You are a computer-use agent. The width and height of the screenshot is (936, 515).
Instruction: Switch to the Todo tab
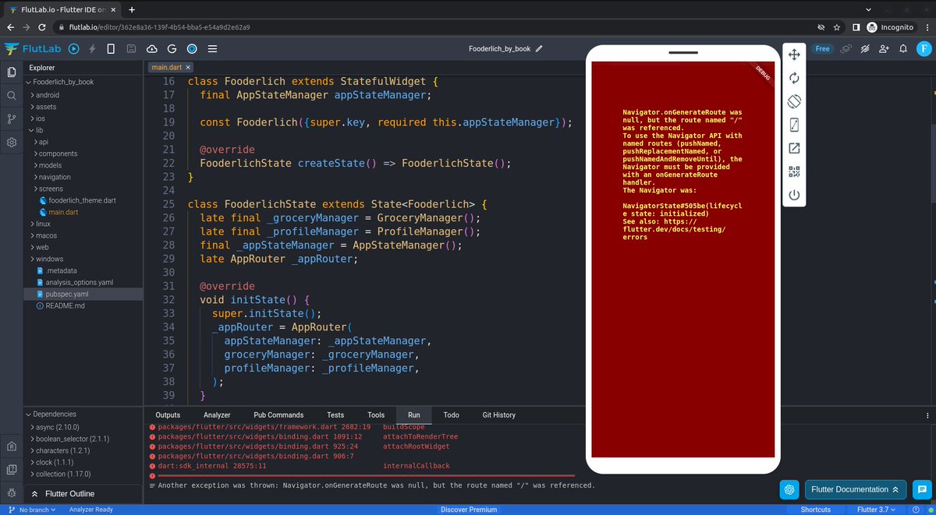[451, 415]
